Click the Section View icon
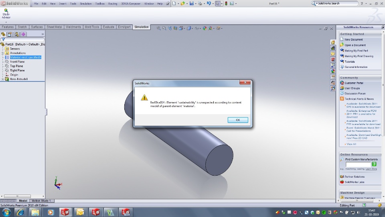The width and height of the screenshot is (385, 217). coord(175,28)
